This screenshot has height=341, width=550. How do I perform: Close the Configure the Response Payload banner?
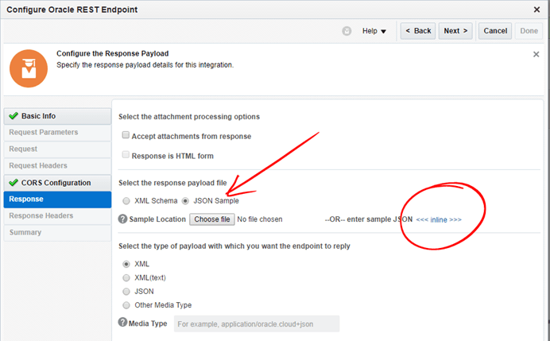[536, 54]
